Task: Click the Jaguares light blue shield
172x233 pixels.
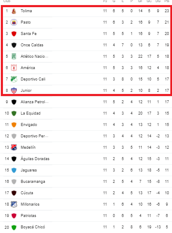Action: pos(14,170)
